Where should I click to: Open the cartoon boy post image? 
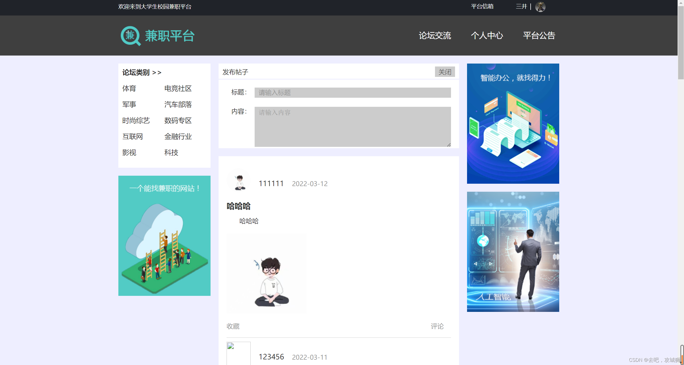point(266,274)
